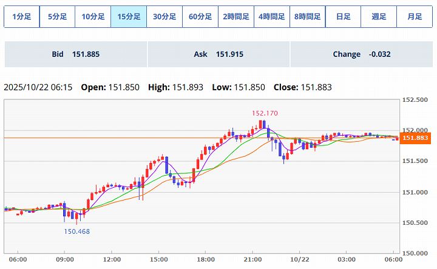Click the Ask 151.915 price box
The height and width of the screenshot is (269, 437).
[218, 55]
